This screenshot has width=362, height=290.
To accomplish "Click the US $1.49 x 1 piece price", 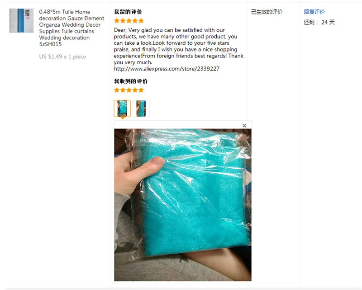I will 62,57.
